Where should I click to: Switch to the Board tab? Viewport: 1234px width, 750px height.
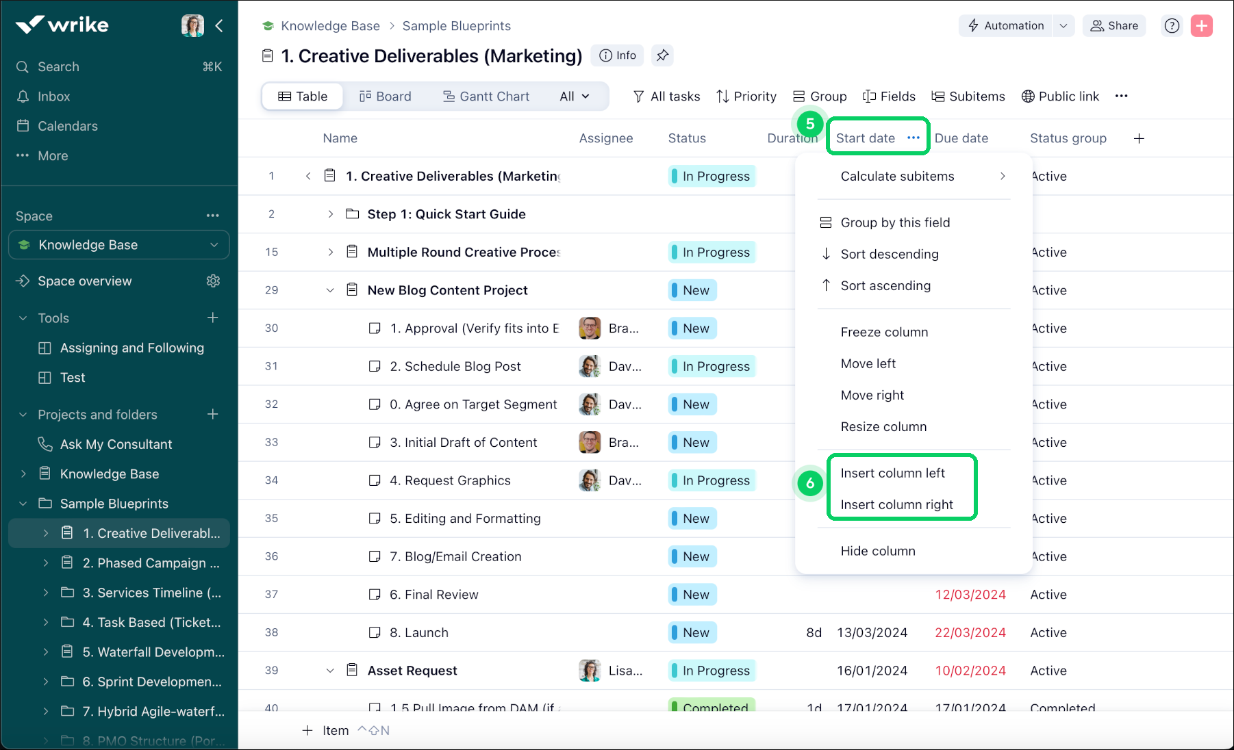pyautogui.click(x=386, y=96)
